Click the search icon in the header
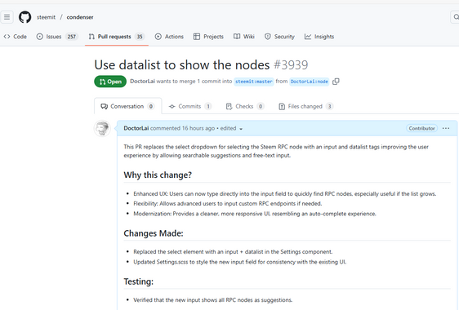 click(455, 17)
